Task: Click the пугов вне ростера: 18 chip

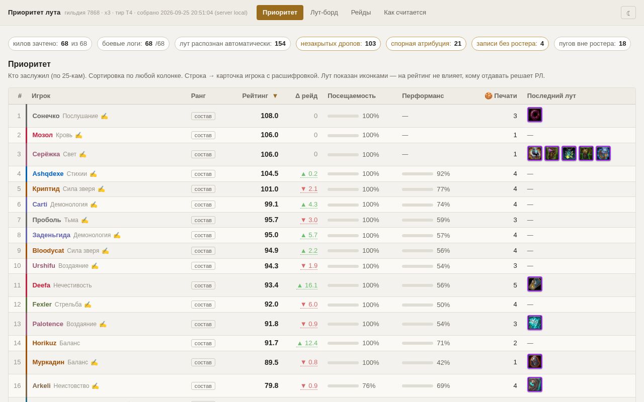Action: pyautogui.click(x=592, y=44)
